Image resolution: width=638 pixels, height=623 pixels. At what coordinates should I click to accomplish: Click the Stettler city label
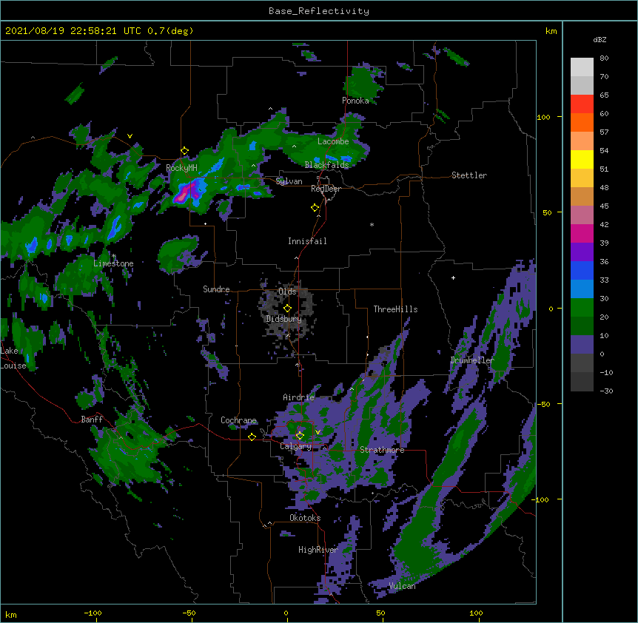(x=469, y=175)
